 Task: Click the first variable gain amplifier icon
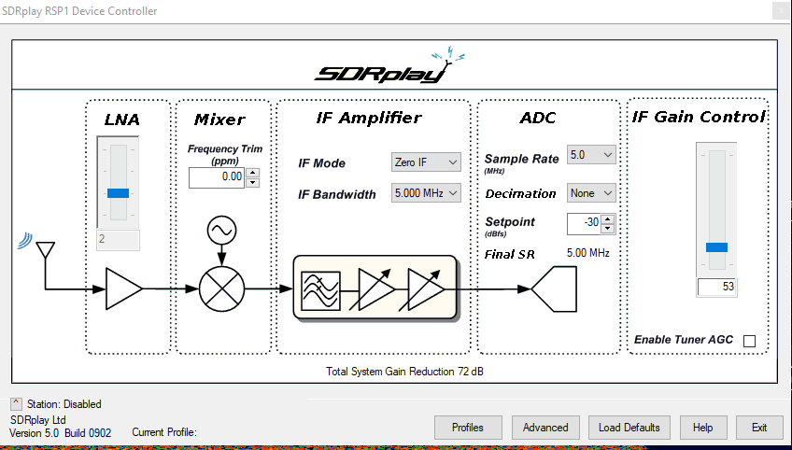[x=373, y=289]
